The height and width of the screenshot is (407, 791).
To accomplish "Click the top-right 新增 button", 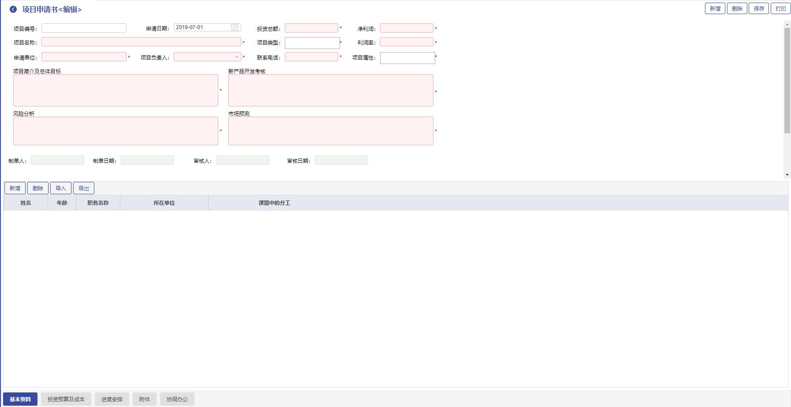I will 715,9.
